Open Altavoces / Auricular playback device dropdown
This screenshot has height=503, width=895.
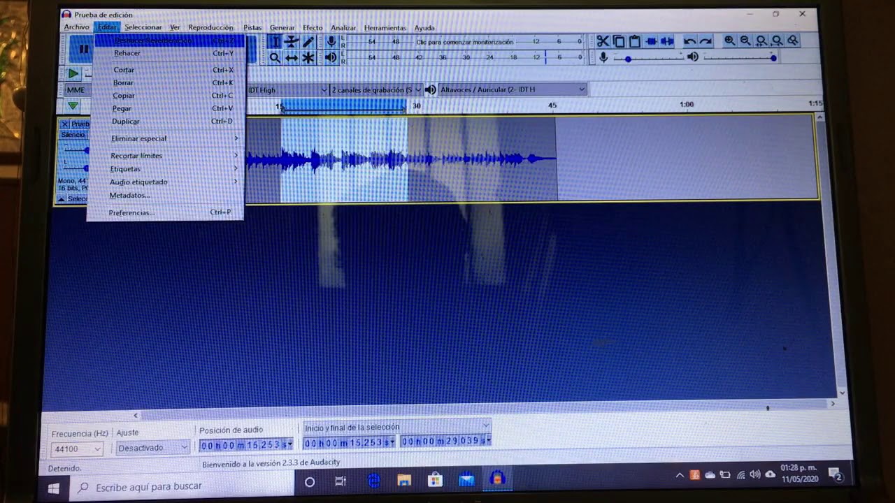point(513,89)
